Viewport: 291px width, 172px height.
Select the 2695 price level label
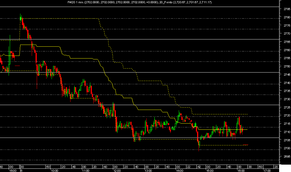pyautogui.click(x=287, y=156)
